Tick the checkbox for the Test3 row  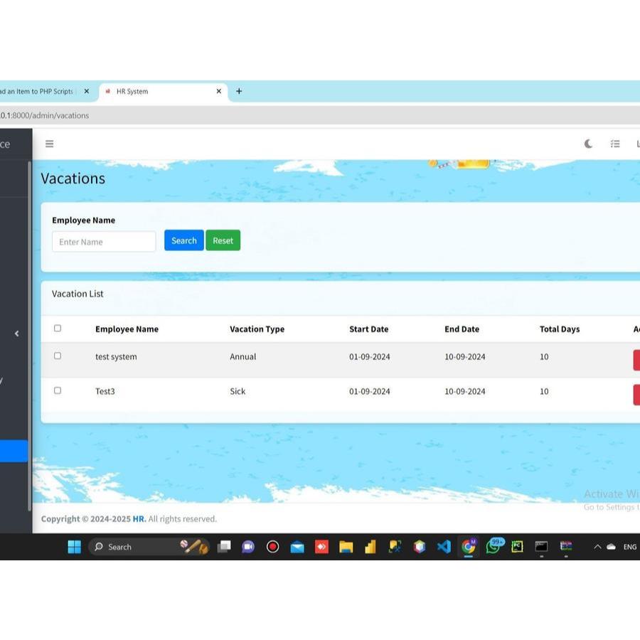click(x=58, y=390)
